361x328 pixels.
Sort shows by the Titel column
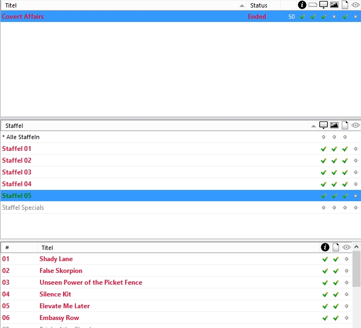pos(123,5)
